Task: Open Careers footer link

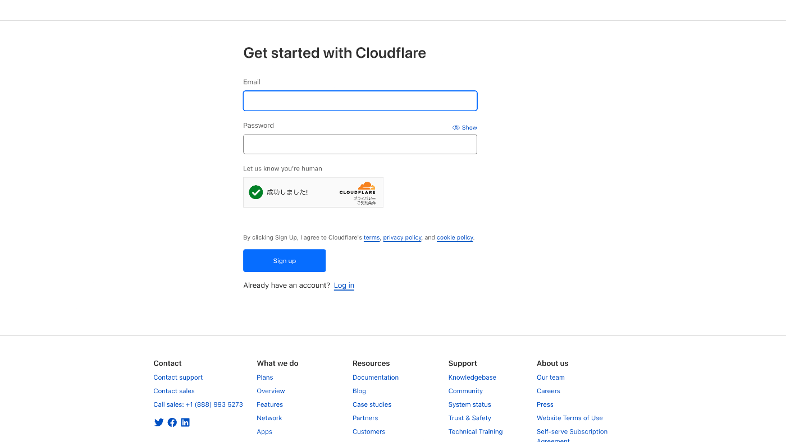Action: click(x=549, y=391)
